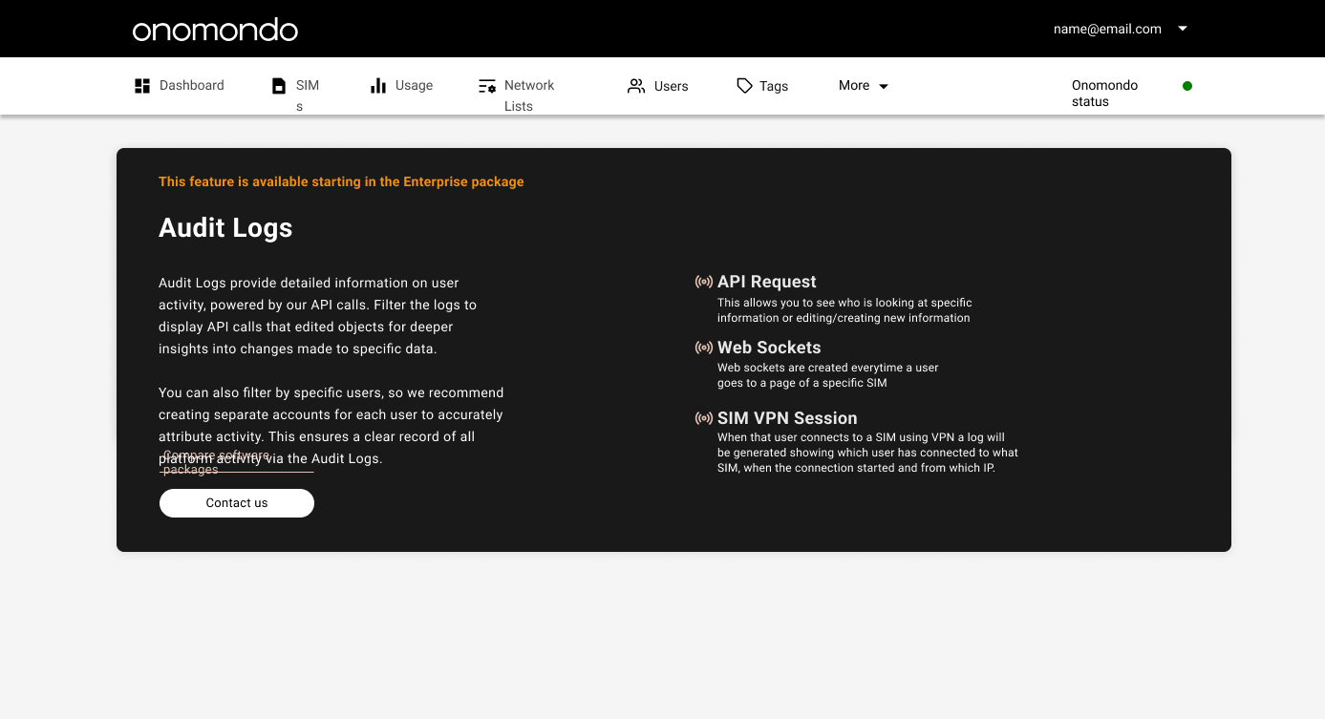
Task: Click the green Onomondo status indicator dot
Action: tap(1187, 86)
